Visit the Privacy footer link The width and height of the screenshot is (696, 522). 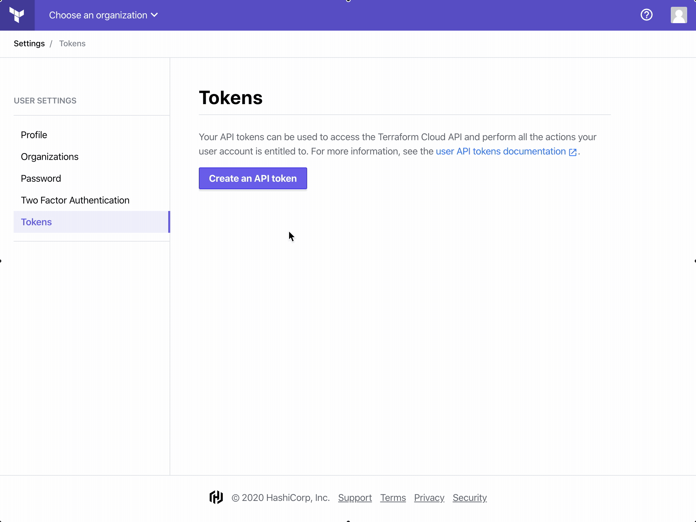429,497
